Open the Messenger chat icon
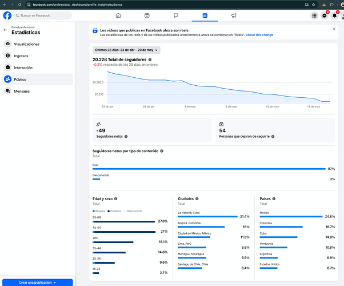Screen dimensions: 344x286 tap(324, 15)
